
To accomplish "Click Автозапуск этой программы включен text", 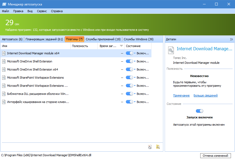I will point(199,125).
